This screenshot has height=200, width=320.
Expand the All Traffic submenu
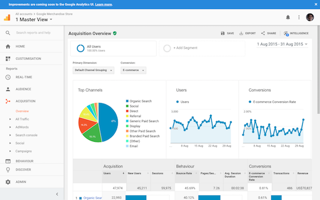tap(10, 119)
